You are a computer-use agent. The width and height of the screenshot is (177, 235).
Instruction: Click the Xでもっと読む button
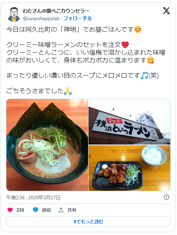[88, 221]
